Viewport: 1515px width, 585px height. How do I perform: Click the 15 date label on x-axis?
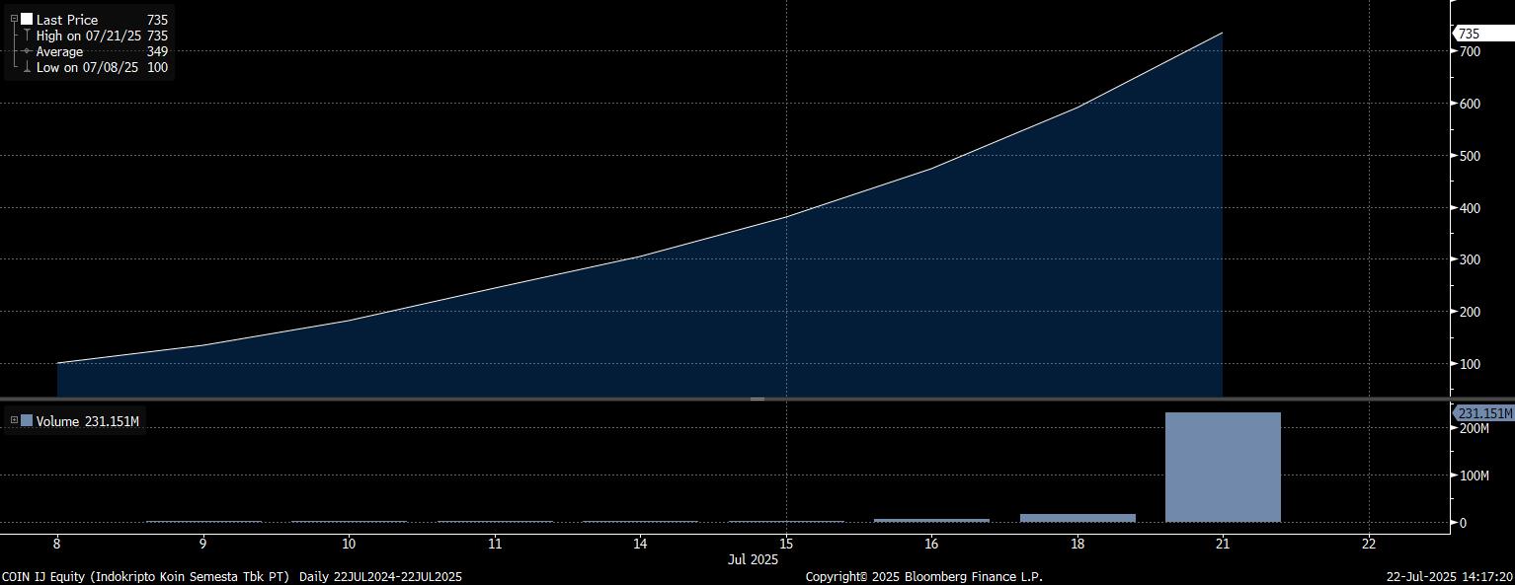coord(786,543)
